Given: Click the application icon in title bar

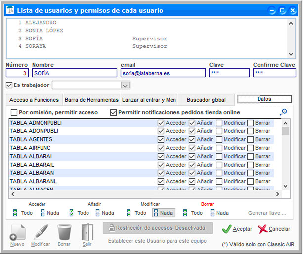Looking at the screenshot, I should (x=10, y=10).
